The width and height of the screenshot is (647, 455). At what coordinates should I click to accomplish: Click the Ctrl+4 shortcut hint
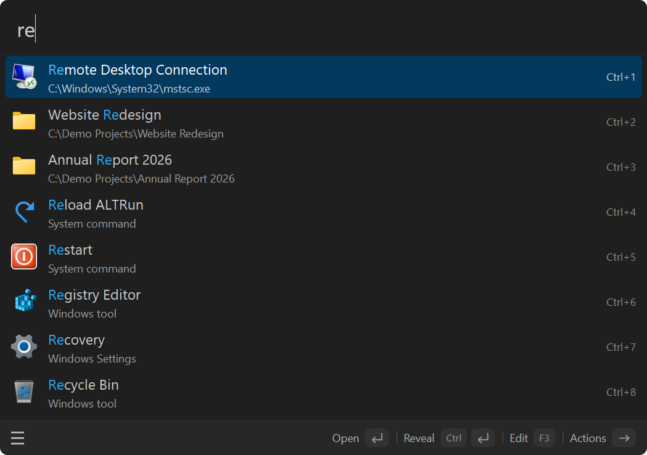pyautogui.click(x=621, y=212)
